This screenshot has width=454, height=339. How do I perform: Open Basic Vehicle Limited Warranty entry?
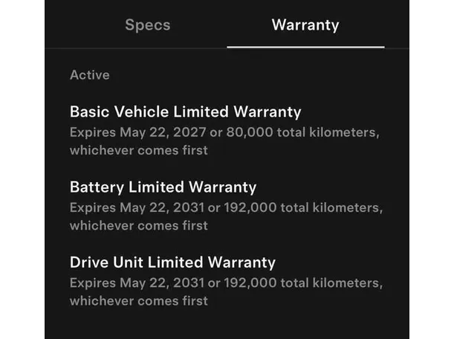(185, 112)
